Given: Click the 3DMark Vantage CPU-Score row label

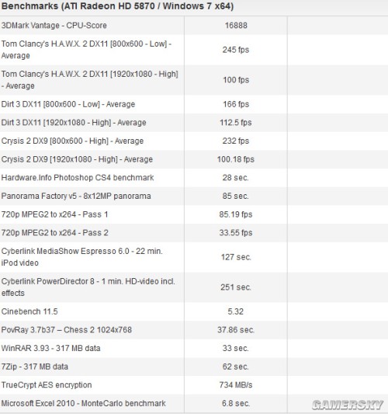Looking at the screenshot, I should 54,26.
